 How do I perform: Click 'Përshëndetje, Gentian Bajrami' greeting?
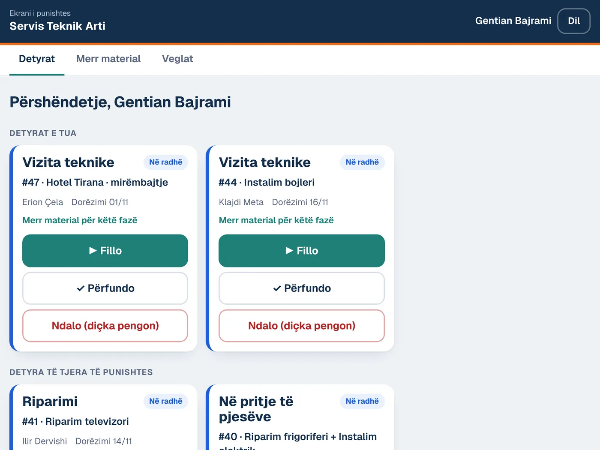[120, 102]
